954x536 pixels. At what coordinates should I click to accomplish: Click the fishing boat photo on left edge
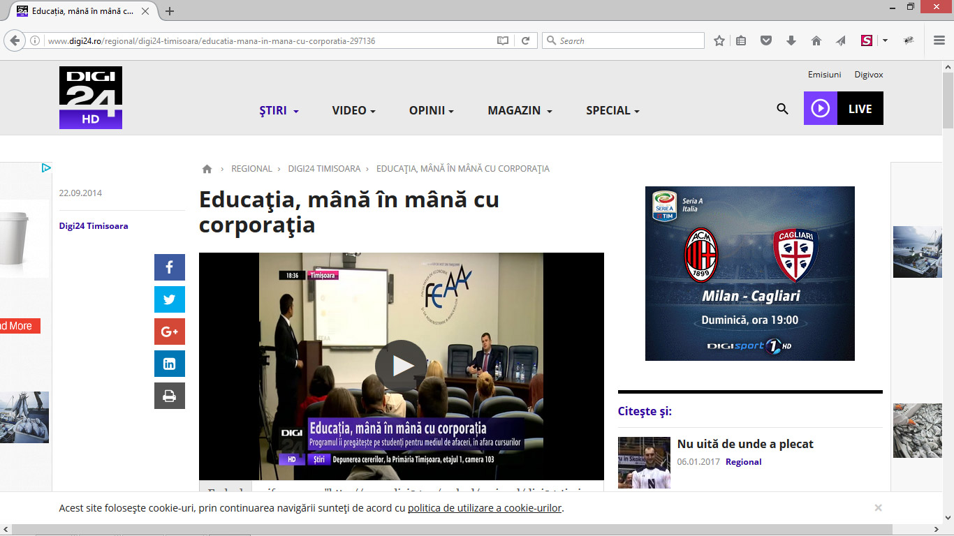(x=24, y=417)
